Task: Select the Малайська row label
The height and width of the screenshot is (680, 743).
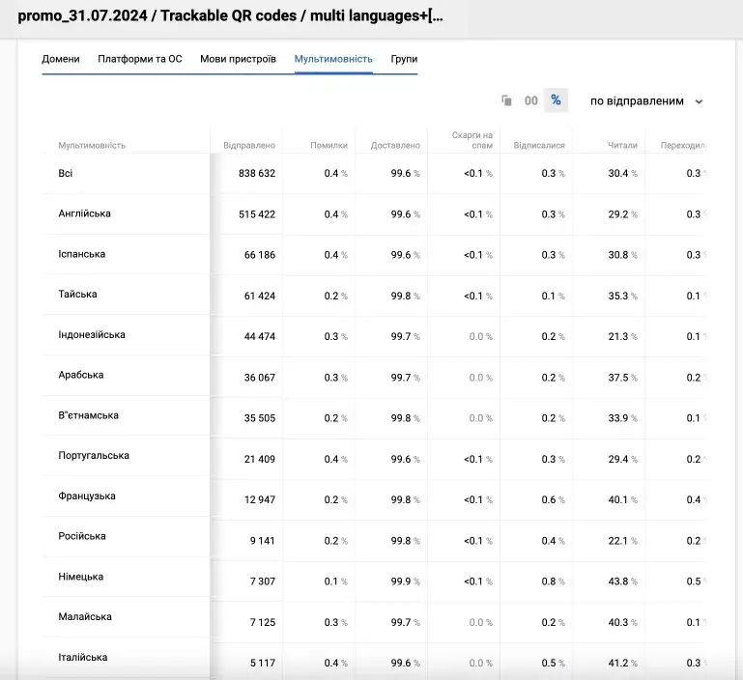Action: [x=85, y=616]
